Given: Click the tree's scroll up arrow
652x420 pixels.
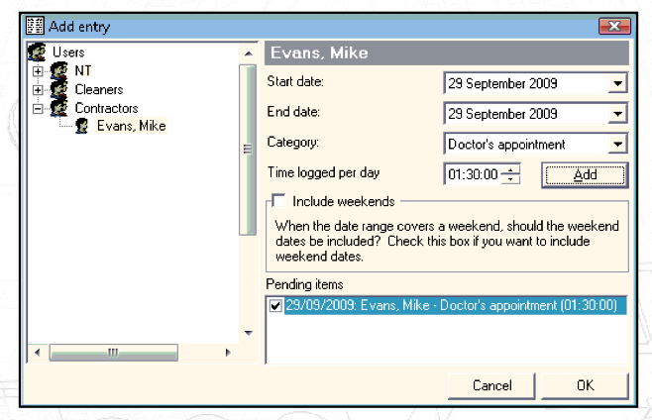Looking at the screenshot, I should (x=249, y=53).
